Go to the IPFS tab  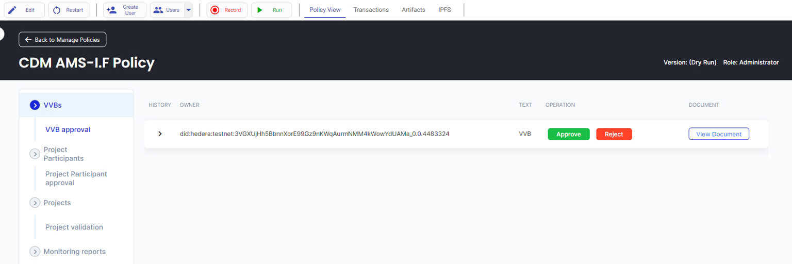(444, 10)
